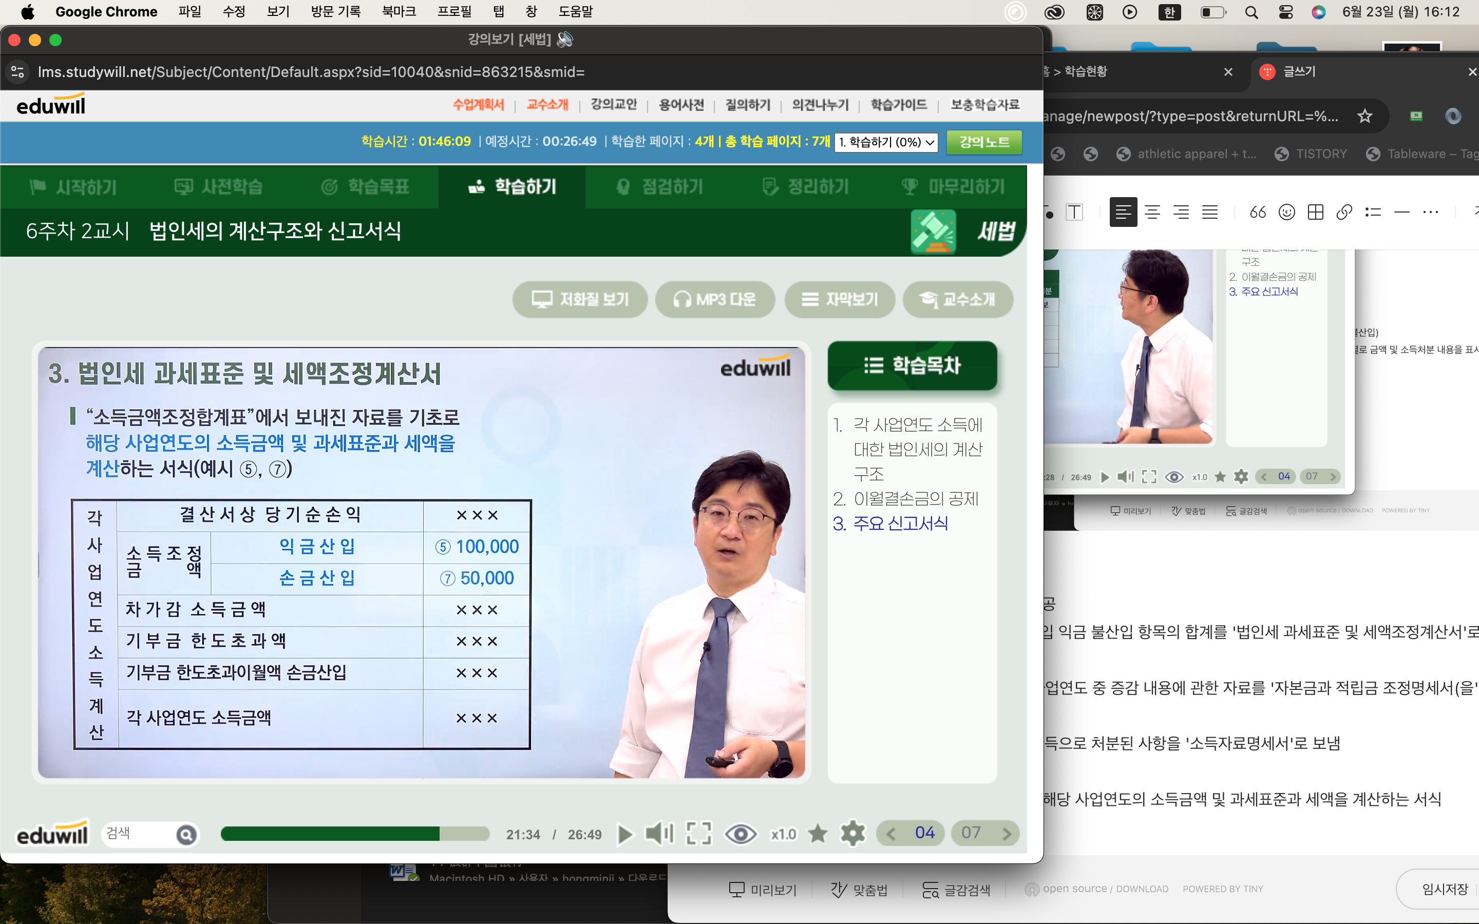This screenshot has width=1479, height=924.
Task: Open player settings gear icon
Action: point(852,834)
